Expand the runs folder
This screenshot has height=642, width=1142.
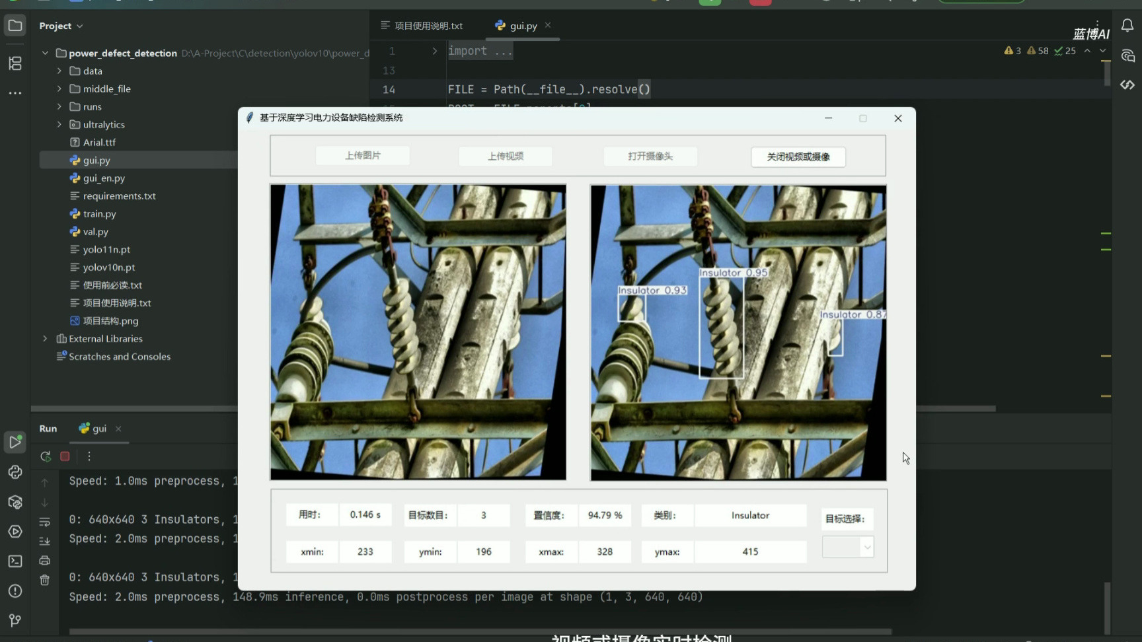[59, 106]
